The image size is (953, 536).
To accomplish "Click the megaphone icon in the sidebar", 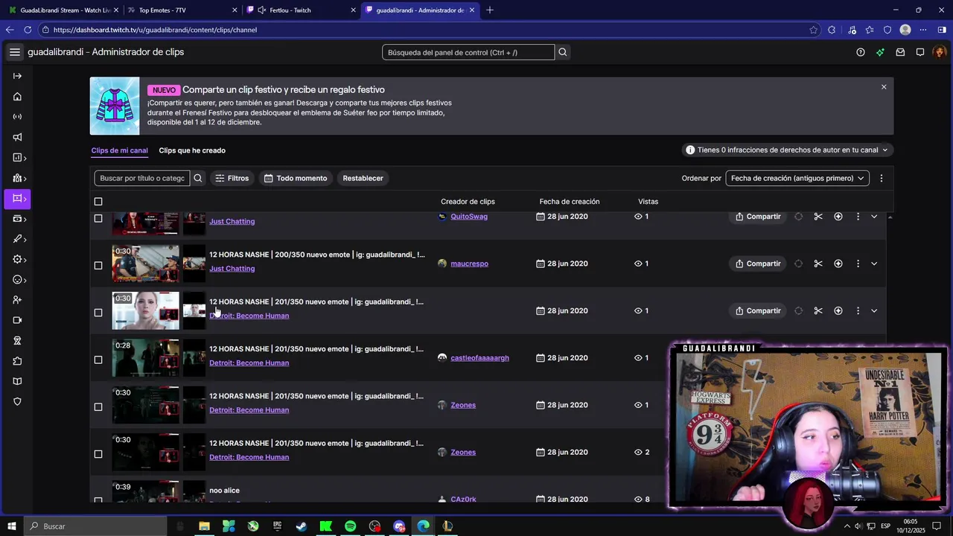I will pyautogui.click(x=17, y=137).
